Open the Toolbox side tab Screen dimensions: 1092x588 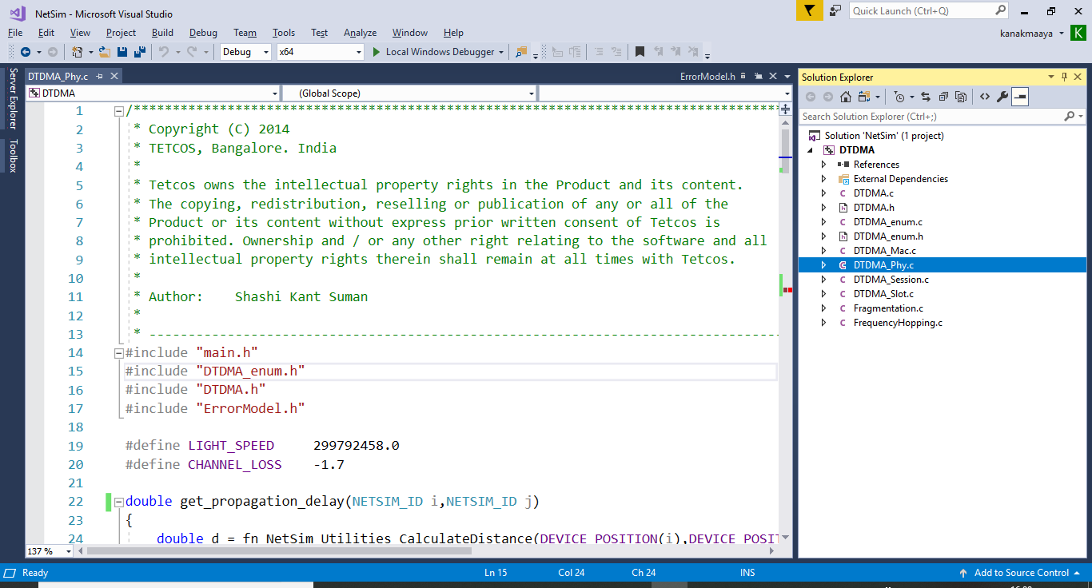coord(13,156)
